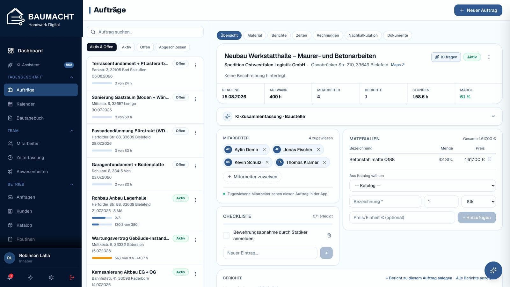The width and height of the screenshot is (510, 287).
Task: Open Routinen from the sidebar
Action: (x=41, y=239)
